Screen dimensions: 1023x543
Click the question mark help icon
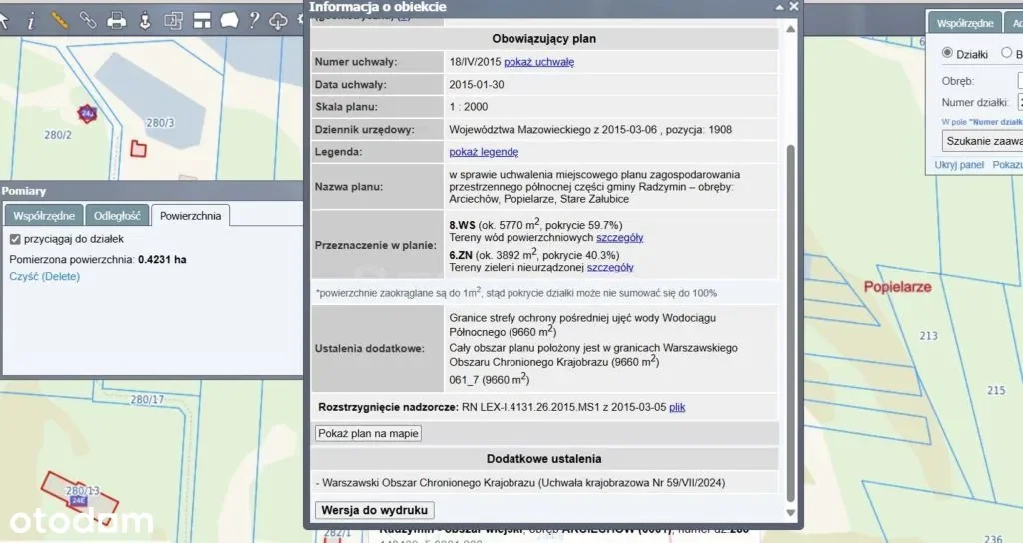[x=255, y=20]
